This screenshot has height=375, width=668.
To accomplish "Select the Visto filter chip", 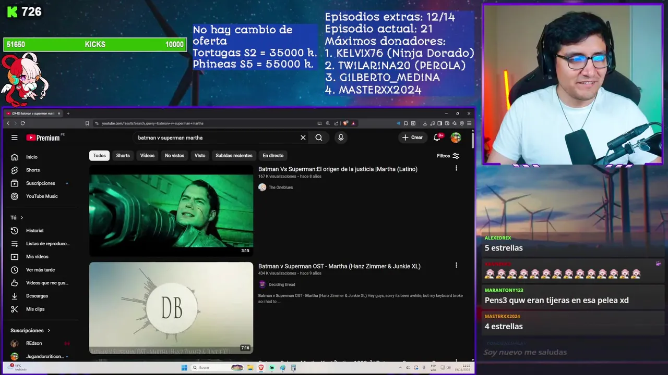I will 200,155.
